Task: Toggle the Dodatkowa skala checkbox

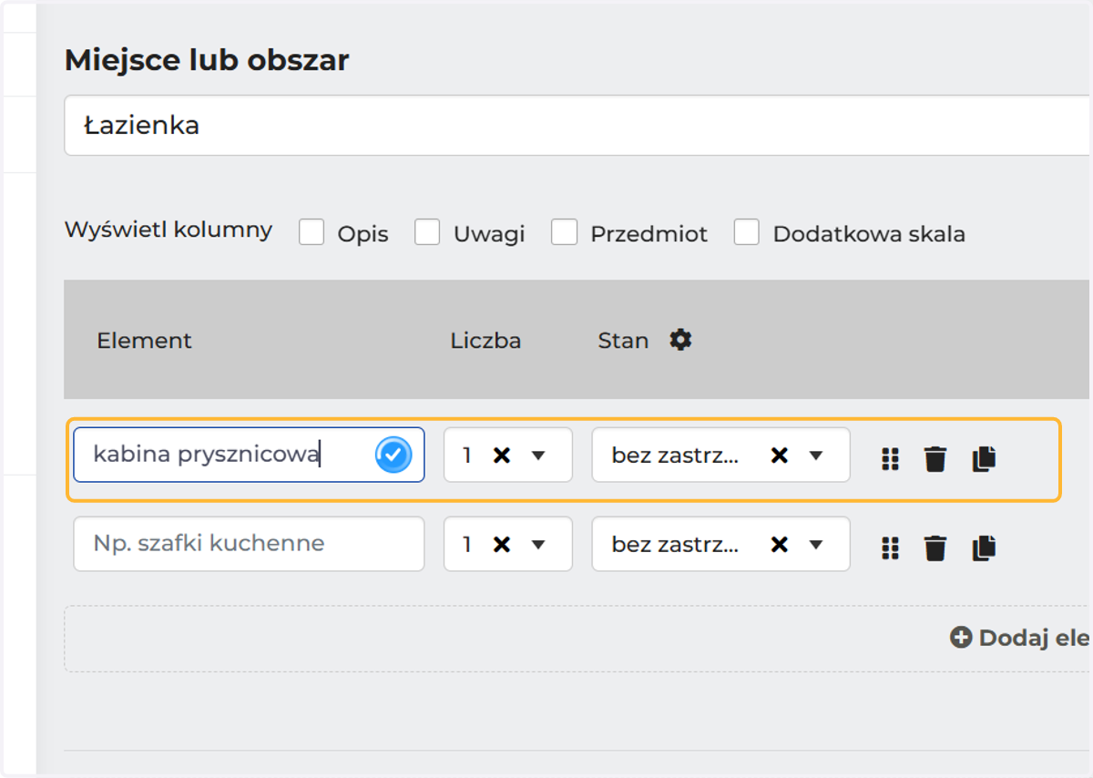Action: click(x=747, y=232)
